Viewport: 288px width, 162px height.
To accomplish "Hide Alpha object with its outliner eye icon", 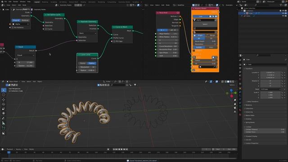I will click(x=283, y=16).
